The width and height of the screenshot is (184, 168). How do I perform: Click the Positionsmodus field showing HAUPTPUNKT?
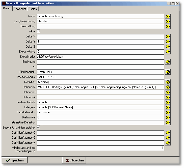[x=100, y=77]
